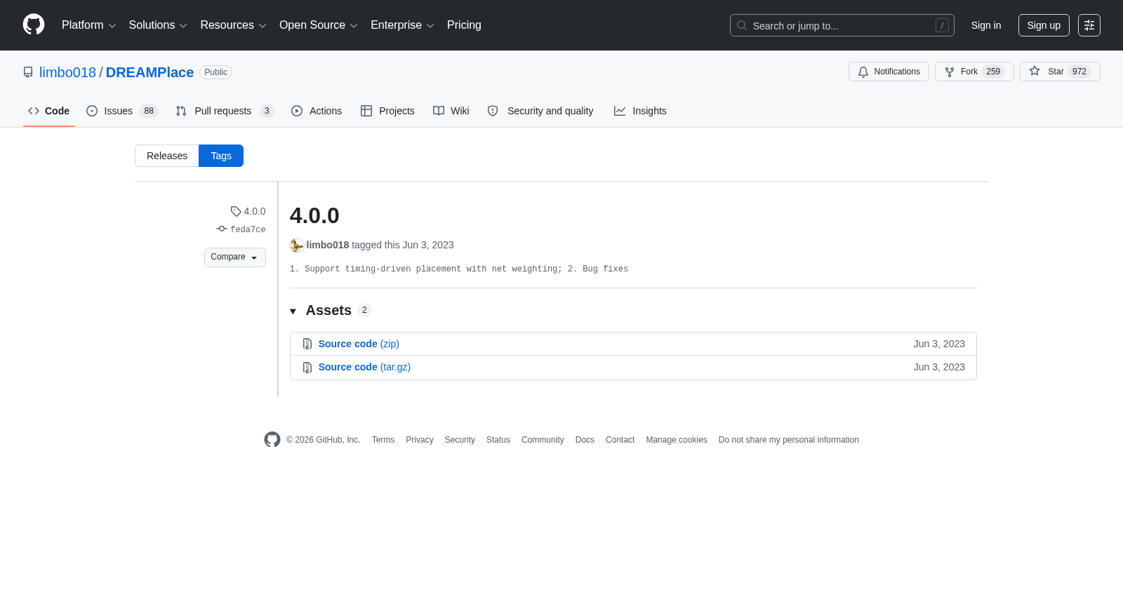Open appearance settings icon button

click(1089, 25)
